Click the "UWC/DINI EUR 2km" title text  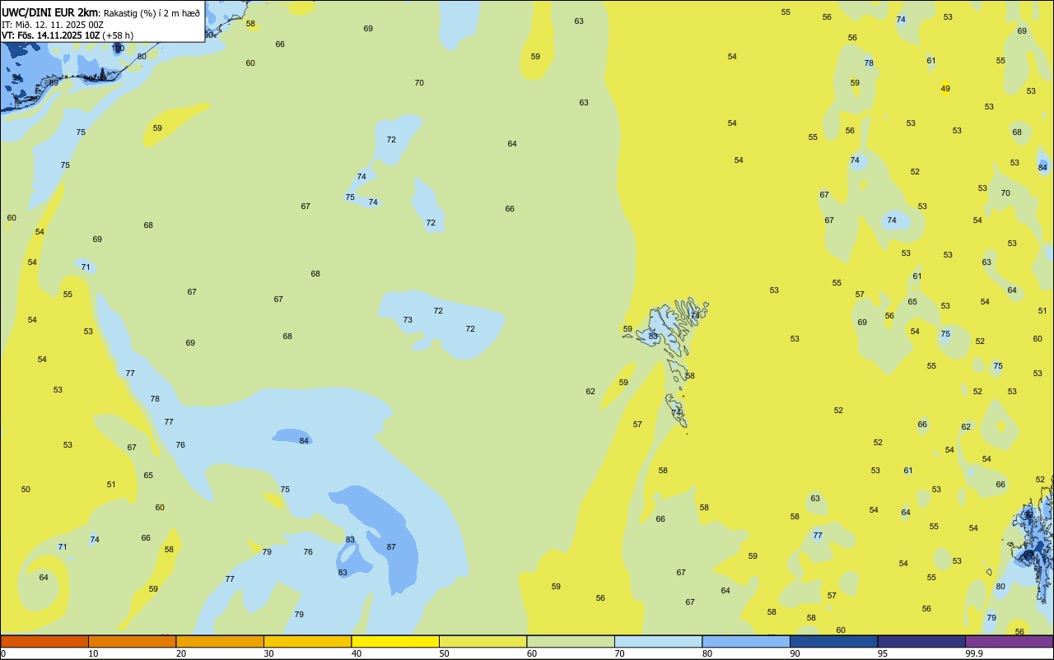coord(50,12)
